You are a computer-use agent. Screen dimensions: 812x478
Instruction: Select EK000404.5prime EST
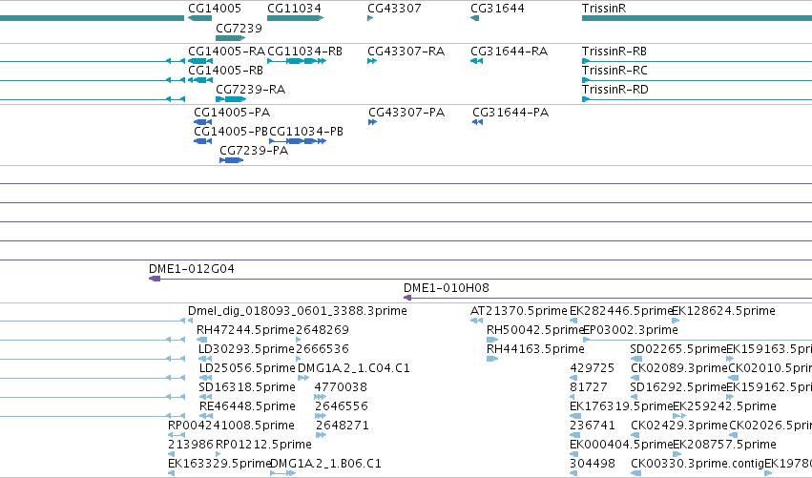(x=621, y=444)
